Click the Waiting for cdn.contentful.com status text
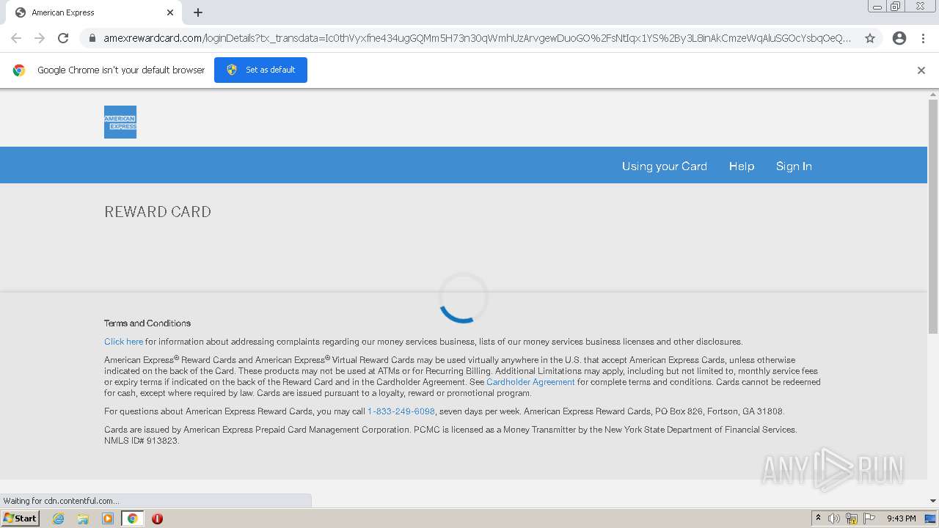The width and height of the screenshot is (939, 528). click(x=61, y=501)
